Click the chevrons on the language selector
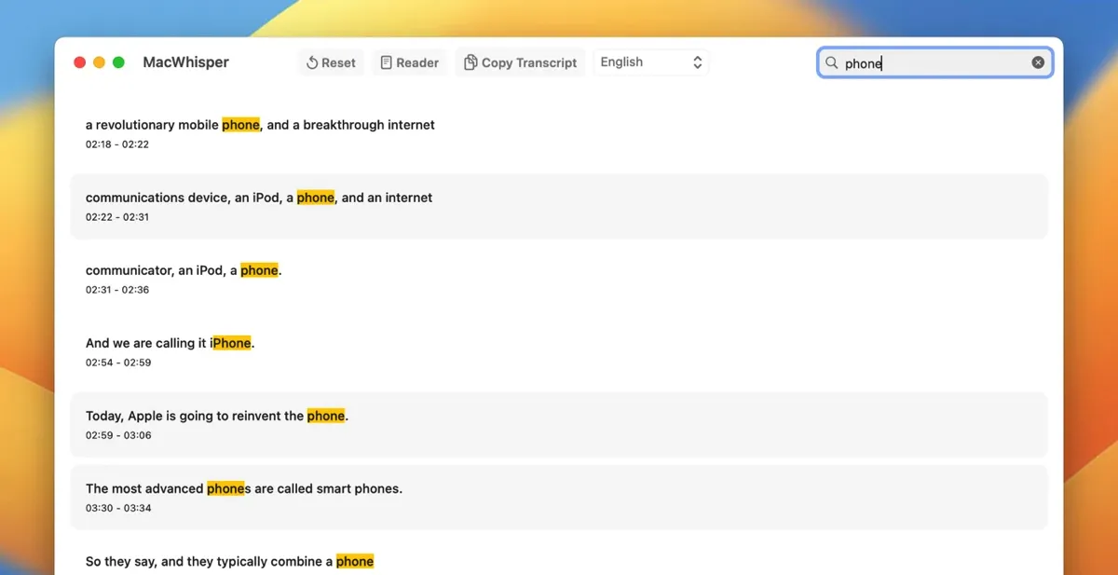Viewport: 1118px width, 575px height. pyautogui.click(x=697, y=62)
